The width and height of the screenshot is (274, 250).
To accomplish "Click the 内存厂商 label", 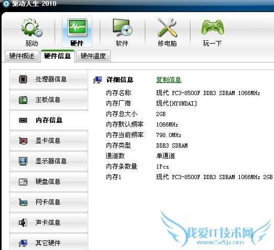I will tap(119, 103).
